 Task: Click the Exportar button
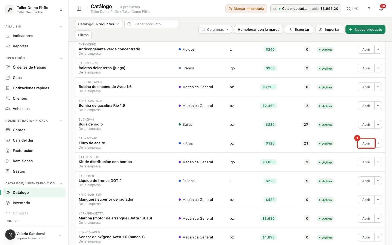pyautogui.click(x=299, y=29)
